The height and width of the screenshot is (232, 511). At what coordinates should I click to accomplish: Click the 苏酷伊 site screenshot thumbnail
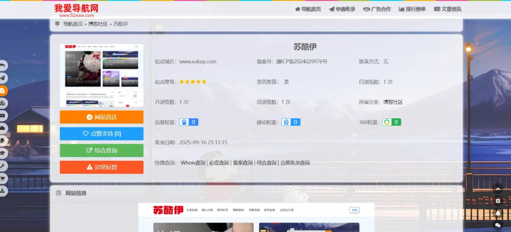[101, 75]
